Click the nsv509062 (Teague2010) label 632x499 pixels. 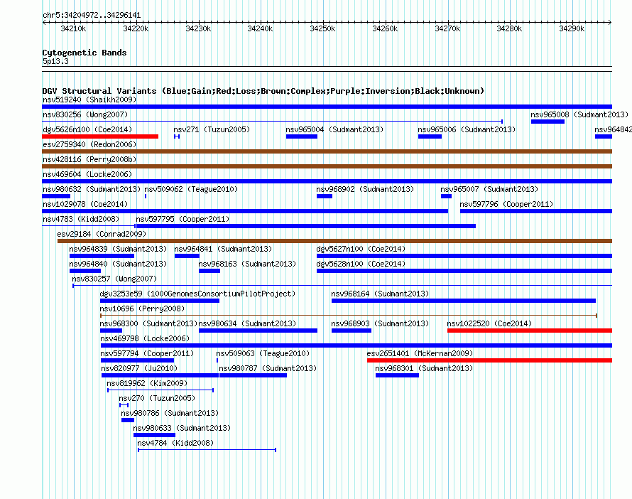click(x=191, y=189)
